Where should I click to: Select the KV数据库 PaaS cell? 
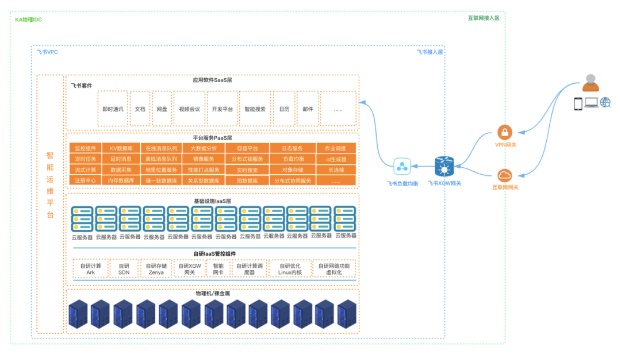point(121,148)
